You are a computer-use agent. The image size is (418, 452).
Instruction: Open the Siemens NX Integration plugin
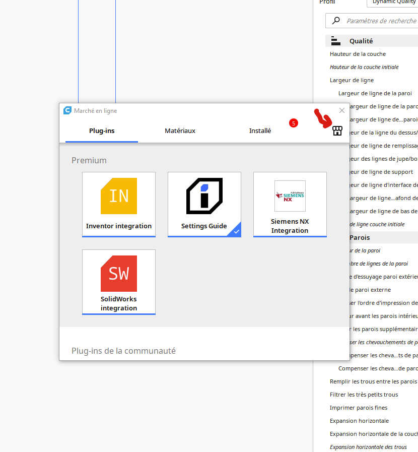point(290,205)
